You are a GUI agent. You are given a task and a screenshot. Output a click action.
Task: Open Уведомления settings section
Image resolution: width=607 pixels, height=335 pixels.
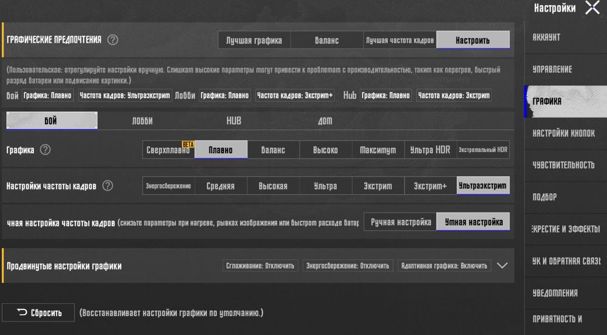566,293
